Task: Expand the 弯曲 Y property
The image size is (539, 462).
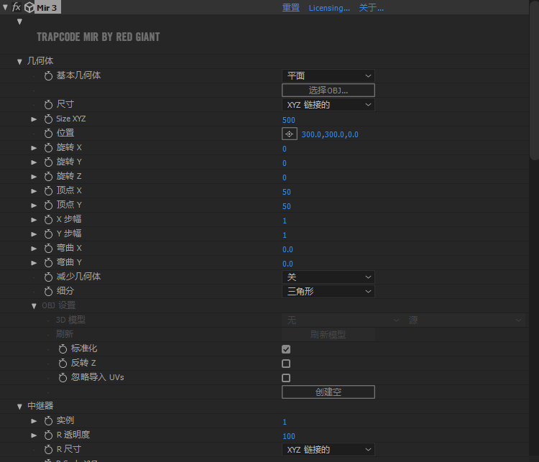Action: tap(34, 263)
